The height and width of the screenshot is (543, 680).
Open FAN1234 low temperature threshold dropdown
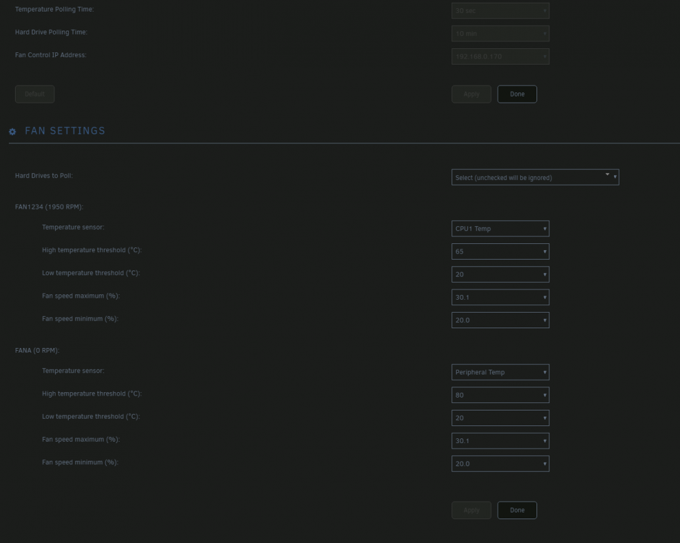[x=500, y=275]
